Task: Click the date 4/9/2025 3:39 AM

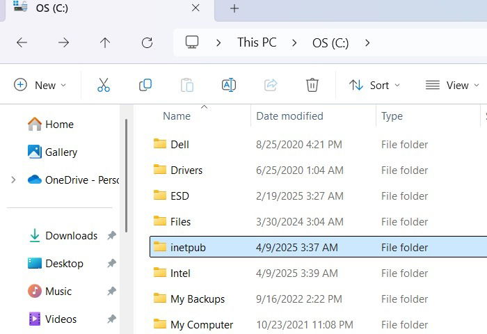Action: pyautogui.click(x=297, y=273)
